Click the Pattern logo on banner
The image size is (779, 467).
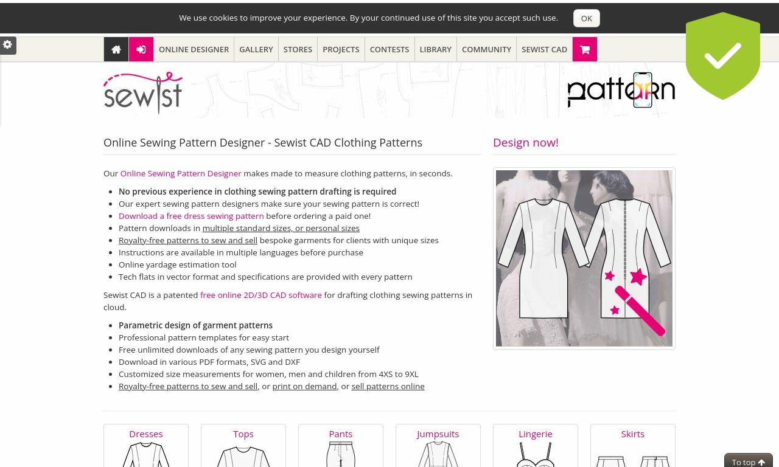coord(621,91)
